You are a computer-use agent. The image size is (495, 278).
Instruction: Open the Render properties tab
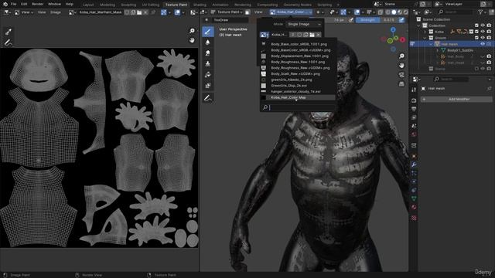(414, 100)
